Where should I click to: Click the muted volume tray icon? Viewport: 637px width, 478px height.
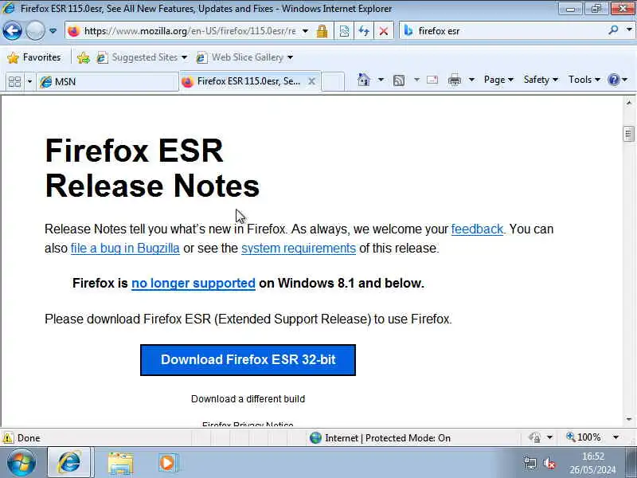[x=549, y=463]
